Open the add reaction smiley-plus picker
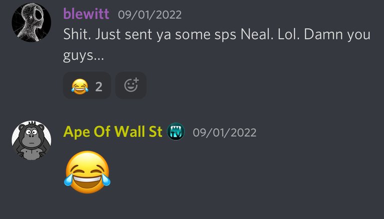The width and height of the screenshot is (384, 219). tap(131, 85)
